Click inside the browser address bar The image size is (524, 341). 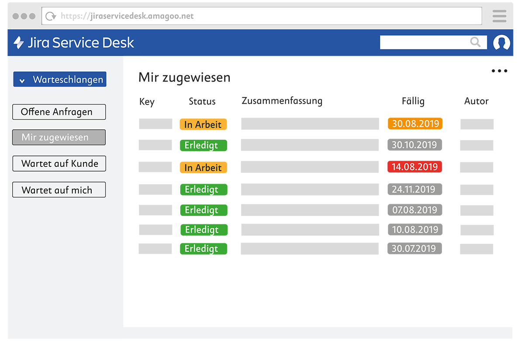pyautogui.click(x=262, y=16)
